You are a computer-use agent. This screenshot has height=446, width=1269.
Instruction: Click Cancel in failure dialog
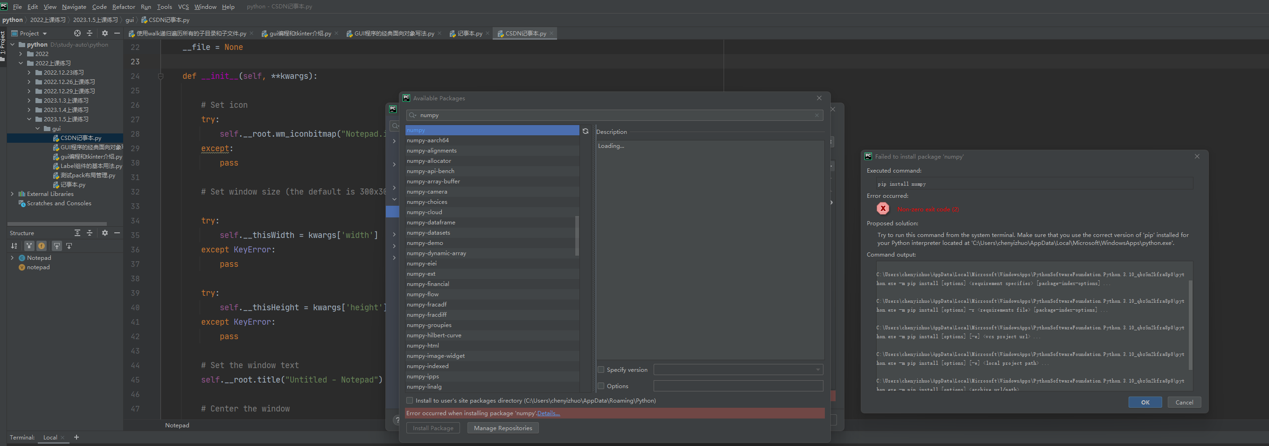point(1184,402)
